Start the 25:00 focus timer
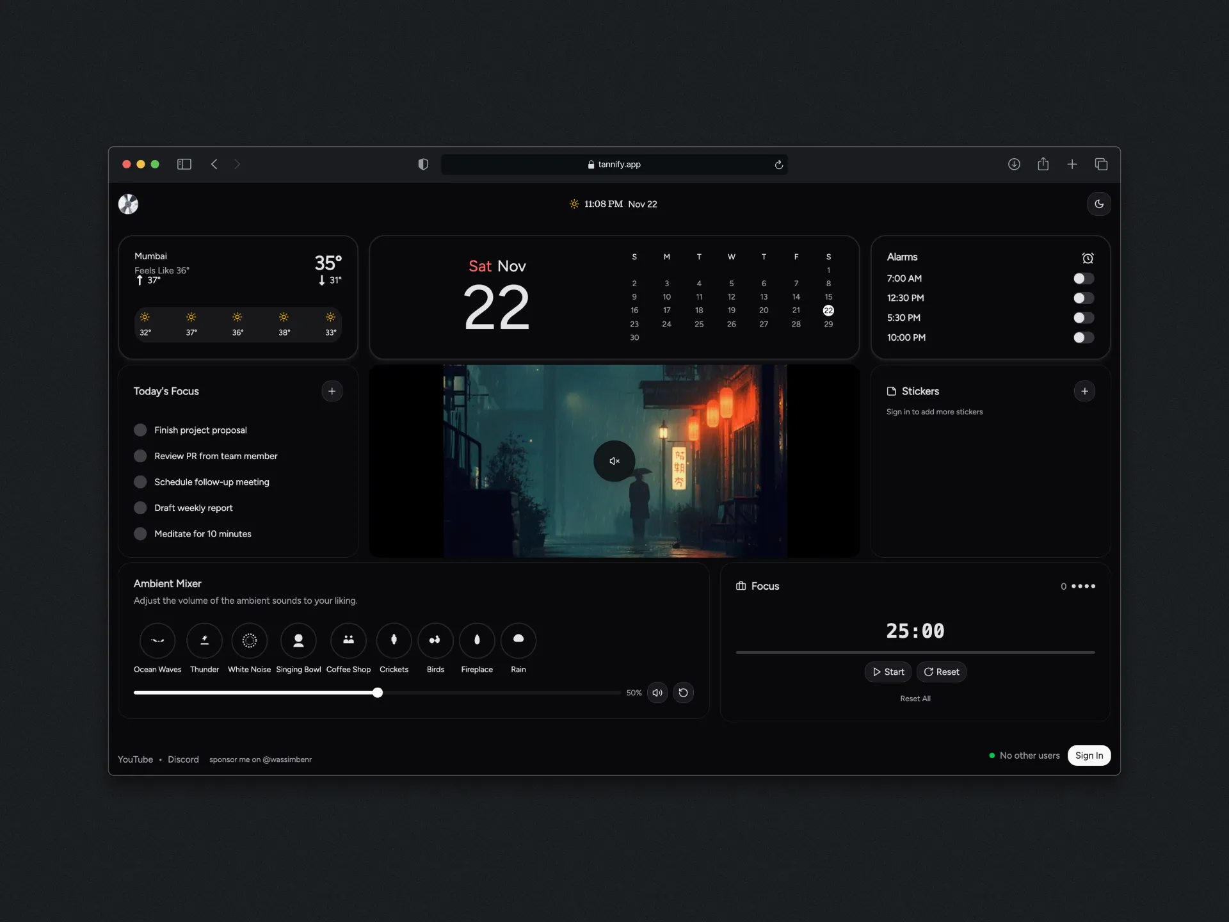Viewport: 1229px width, 922px height. pos(887,672)
